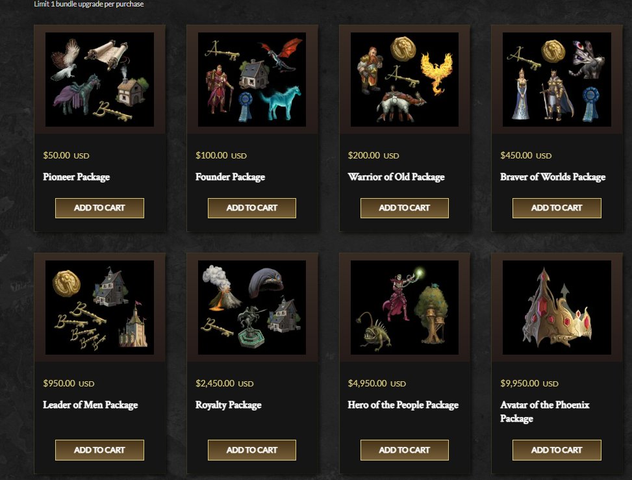Click the Royalty Package title link
Screen dimensions: 632x480
[x=229, y=405]
